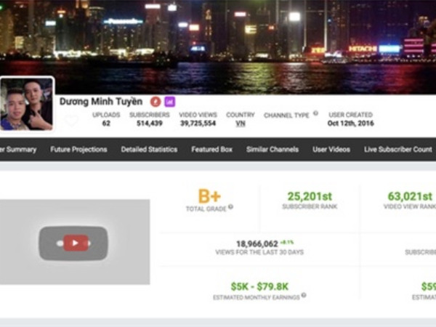Click the VN country link
The image size is (436, 327).
click(241, 124)
